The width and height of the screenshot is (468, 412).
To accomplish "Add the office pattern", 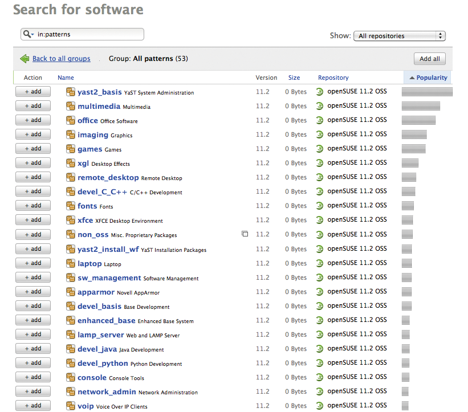I will click(x=32, y=120).
